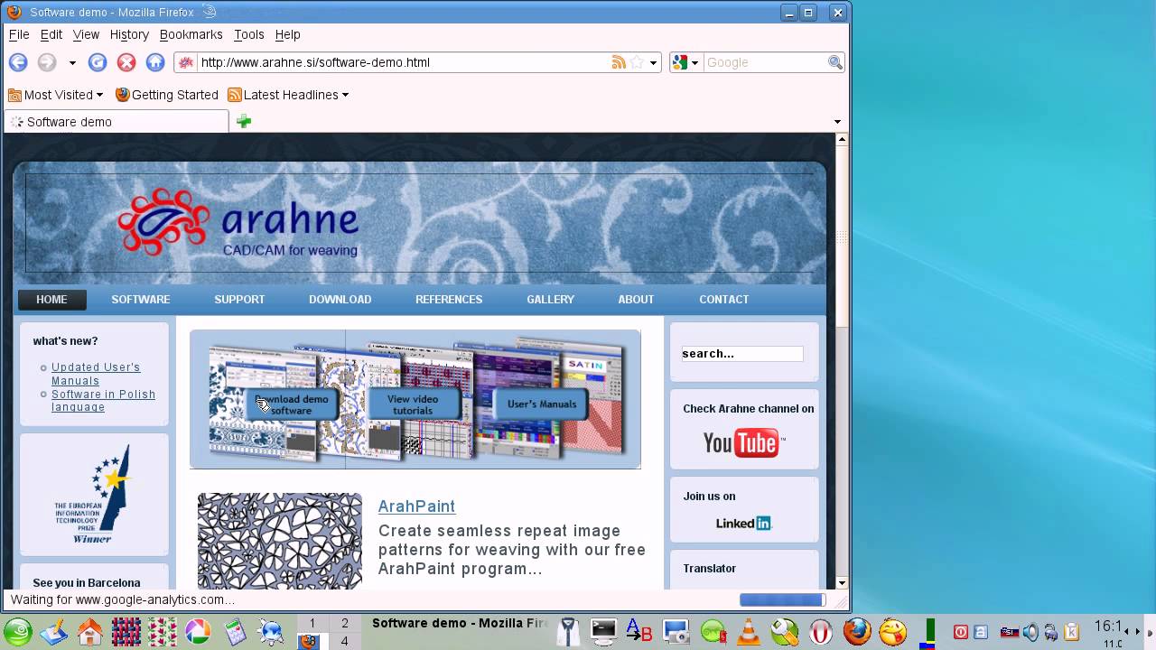Select the Software demo tab

(117, 122)
